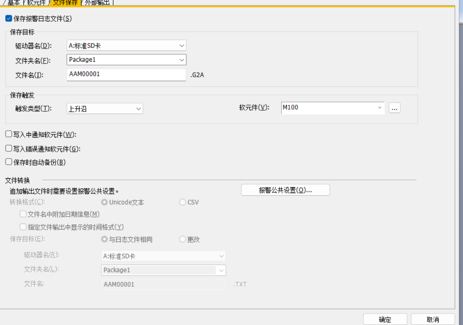Click the browse button next to M100
Viewport: 463px width, 325px height.
click(x=394, y=108)
